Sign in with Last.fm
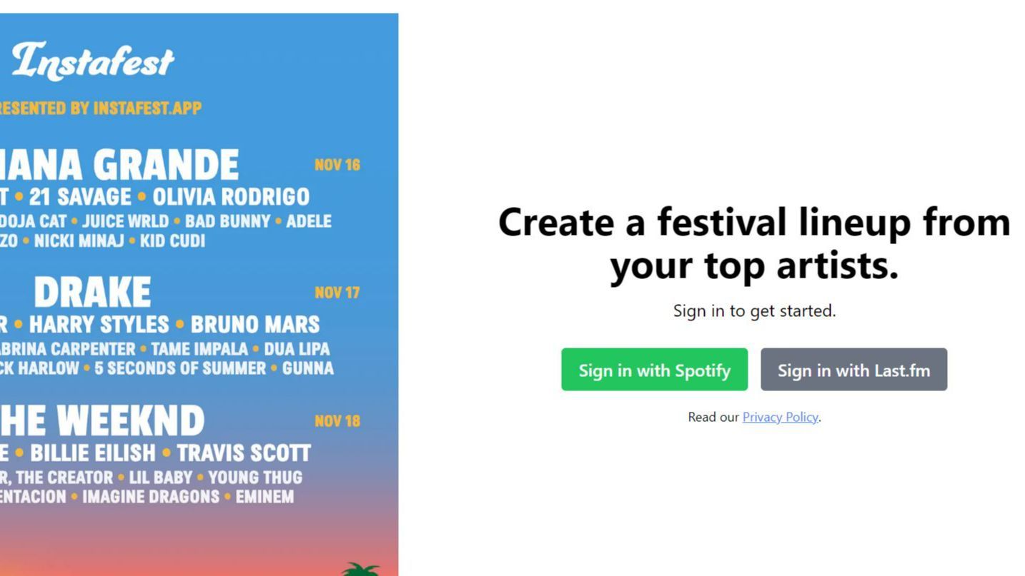1025x576 pixels. [853, 370]
